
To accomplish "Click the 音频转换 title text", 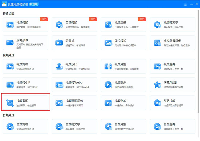I will 71,22.
